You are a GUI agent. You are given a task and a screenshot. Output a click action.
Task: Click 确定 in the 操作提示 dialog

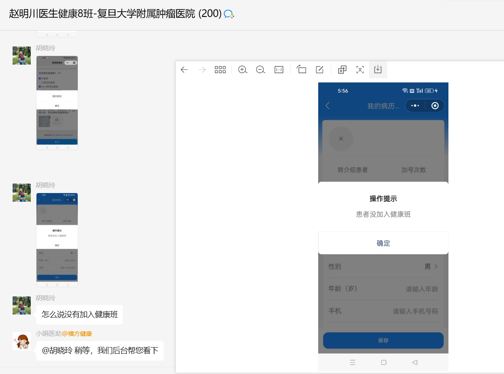click(x=383, y=243)
